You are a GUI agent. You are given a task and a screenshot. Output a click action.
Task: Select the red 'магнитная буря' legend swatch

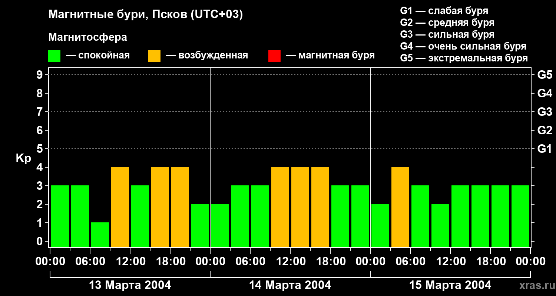point(274,56)
